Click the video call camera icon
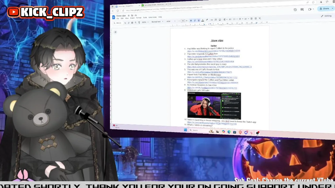The width and height of the screenshot is (335, 188). [x=310, y=9]
